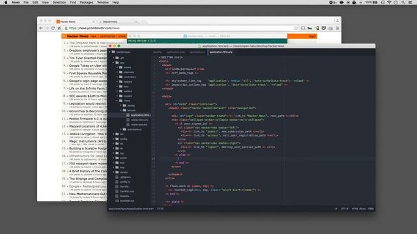Screen dimensions: 417x234
Task: Expand the mailers folder
Action: click(x=117, y=91)
